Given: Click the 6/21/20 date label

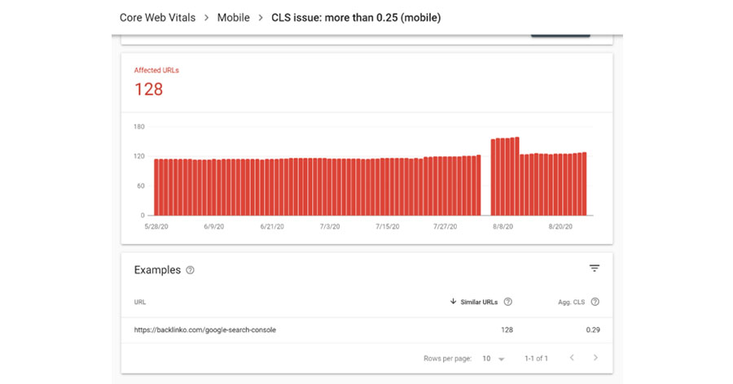Looking at the screenshot, I should 272,226.
